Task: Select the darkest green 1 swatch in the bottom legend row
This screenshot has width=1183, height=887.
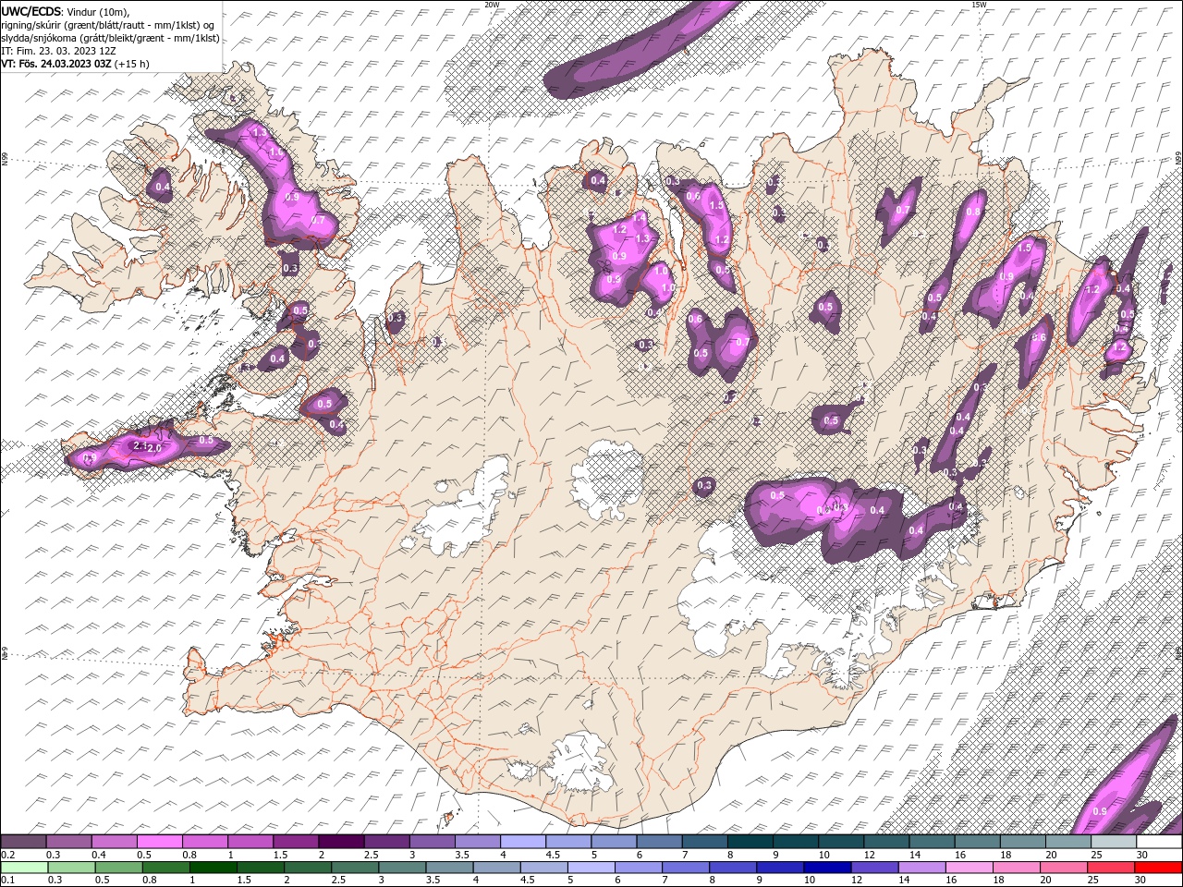Action: pos(213,868)
